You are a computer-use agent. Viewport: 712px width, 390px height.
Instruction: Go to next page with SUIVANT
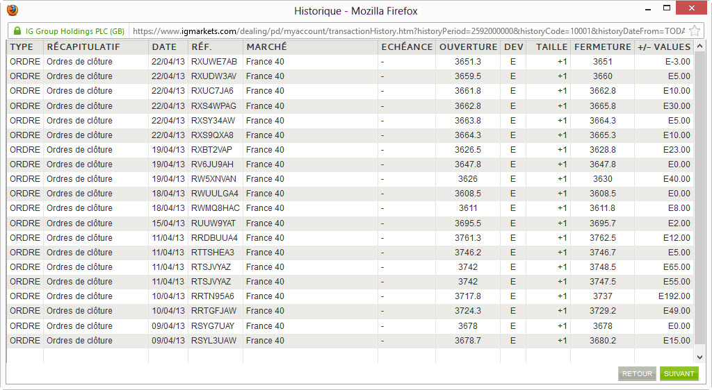(679, 374)
